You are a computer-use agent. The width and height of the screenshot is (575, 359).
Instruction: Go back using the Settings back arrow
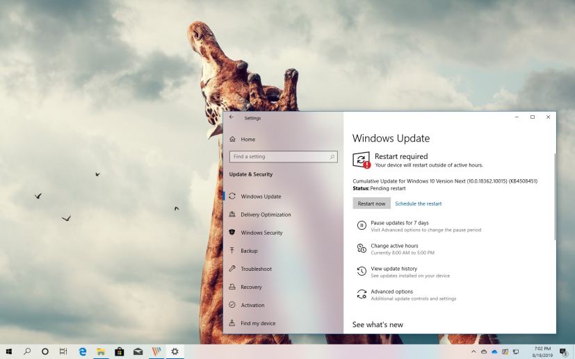tap(232, 117)
